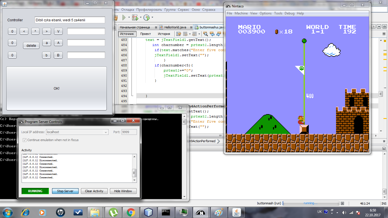The width and height of the screenshot is (388, 218).
Task: Open Nintaco Debug menu
Action: click(x=289, y=13)
